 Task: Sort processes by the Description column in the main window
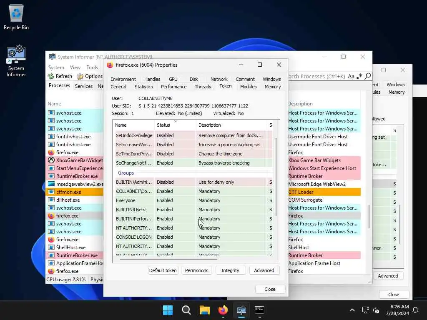pos(300,104)
